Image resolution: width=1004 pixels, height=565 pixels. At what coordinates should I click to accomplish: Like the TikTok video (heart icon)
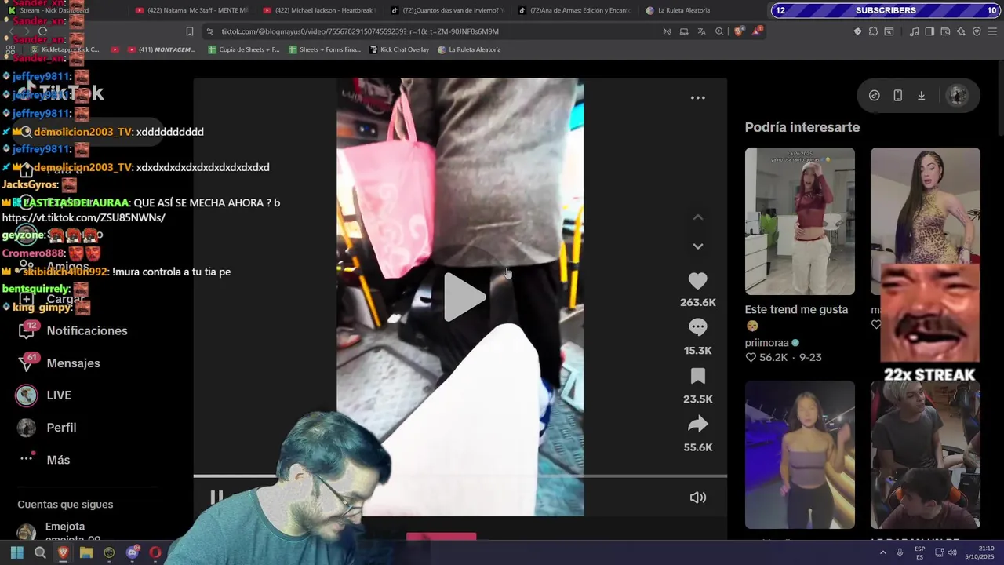(x=697, y=281)
